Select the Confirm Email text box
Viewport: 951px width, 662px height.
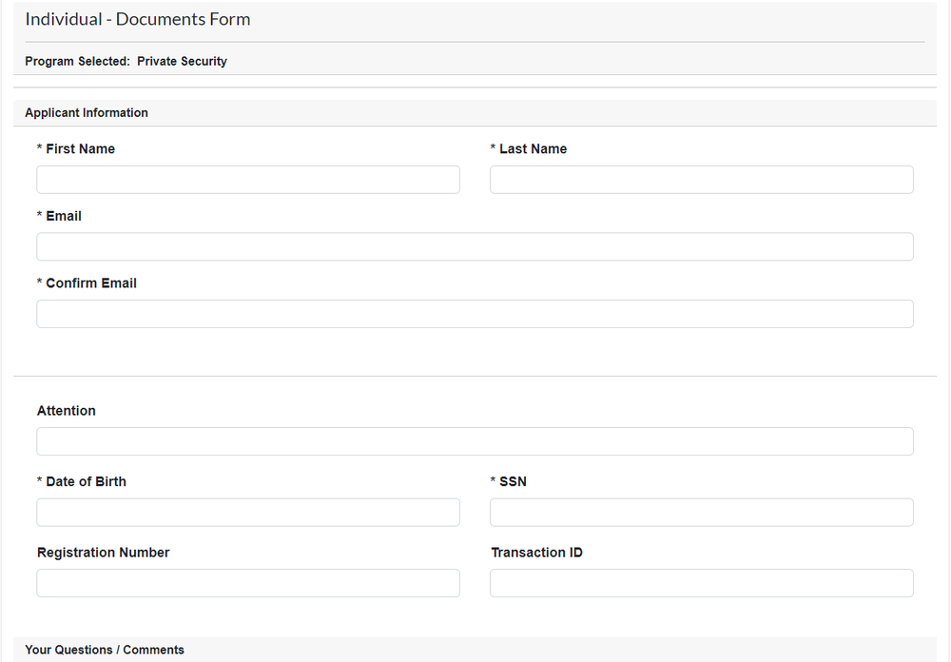click(x=475, y=313)
